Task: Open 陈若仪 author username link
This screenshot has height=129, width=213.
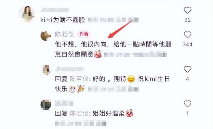Action: click(65, 34)
